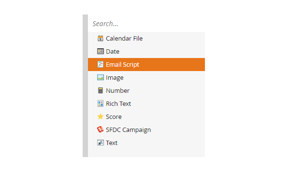This screenshot has height=174, width=290.
Task: Focus the Search field
Action: click(x=146, y=24)
